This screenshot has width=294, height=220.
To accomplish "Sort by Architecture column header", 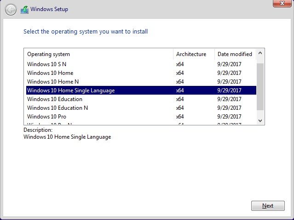I will (194, 54).
